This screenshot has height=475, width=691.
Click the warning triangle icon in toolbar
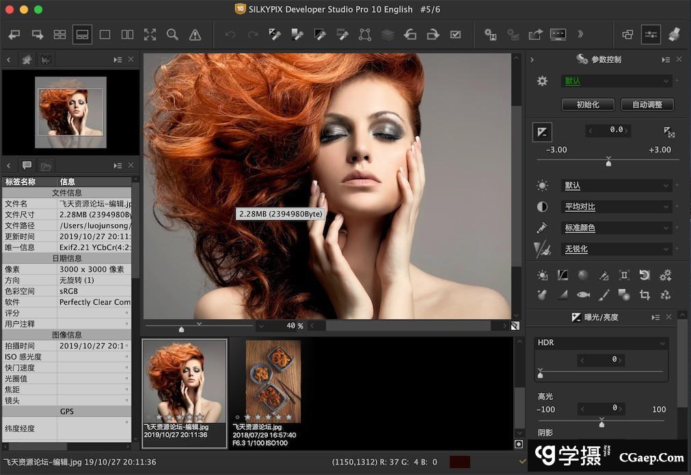click(x=195, y=34)
